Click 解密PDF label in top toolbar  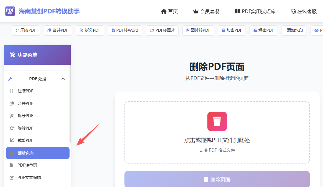(266, 31)
